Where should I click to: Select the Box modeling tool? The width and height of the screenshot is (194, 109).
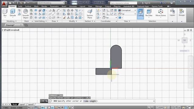tap(5, 13)
